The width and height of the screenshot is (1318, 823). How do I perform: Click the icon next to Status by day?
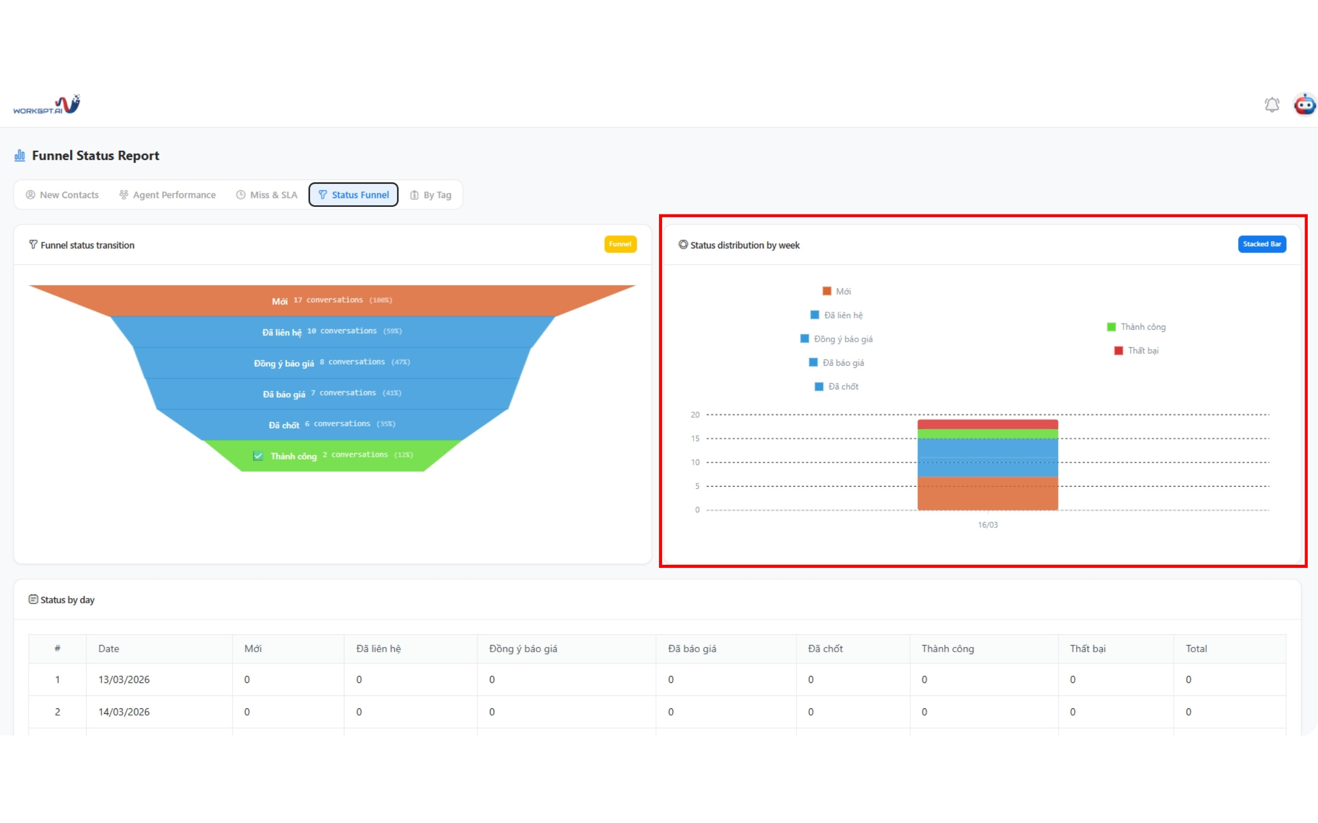click(x=33, y=599)
